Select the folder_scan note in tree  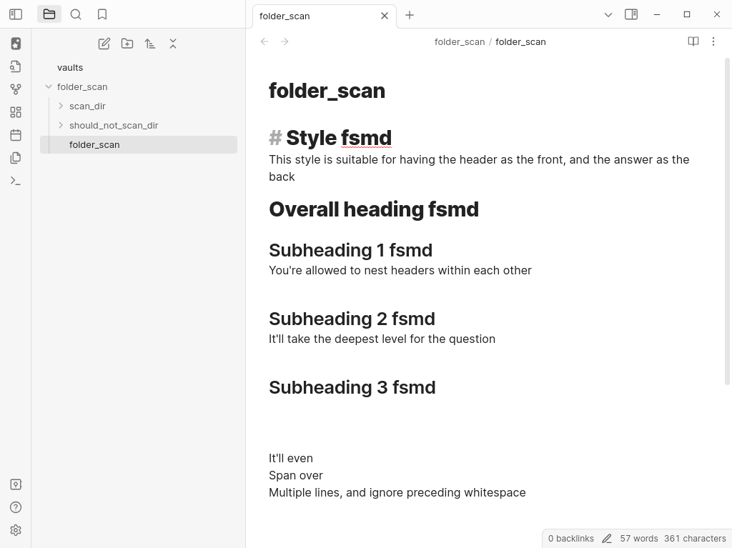pyautogui.click(x=94, y=144)
